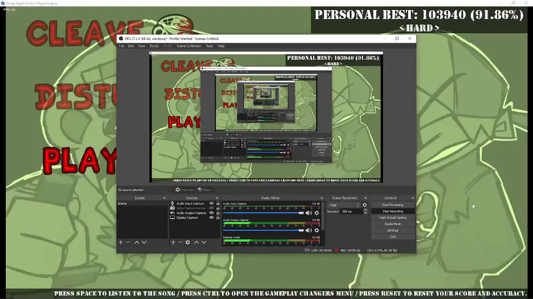
Task: Open source properties gear in Sources toolbar
Action: (188, 242)
